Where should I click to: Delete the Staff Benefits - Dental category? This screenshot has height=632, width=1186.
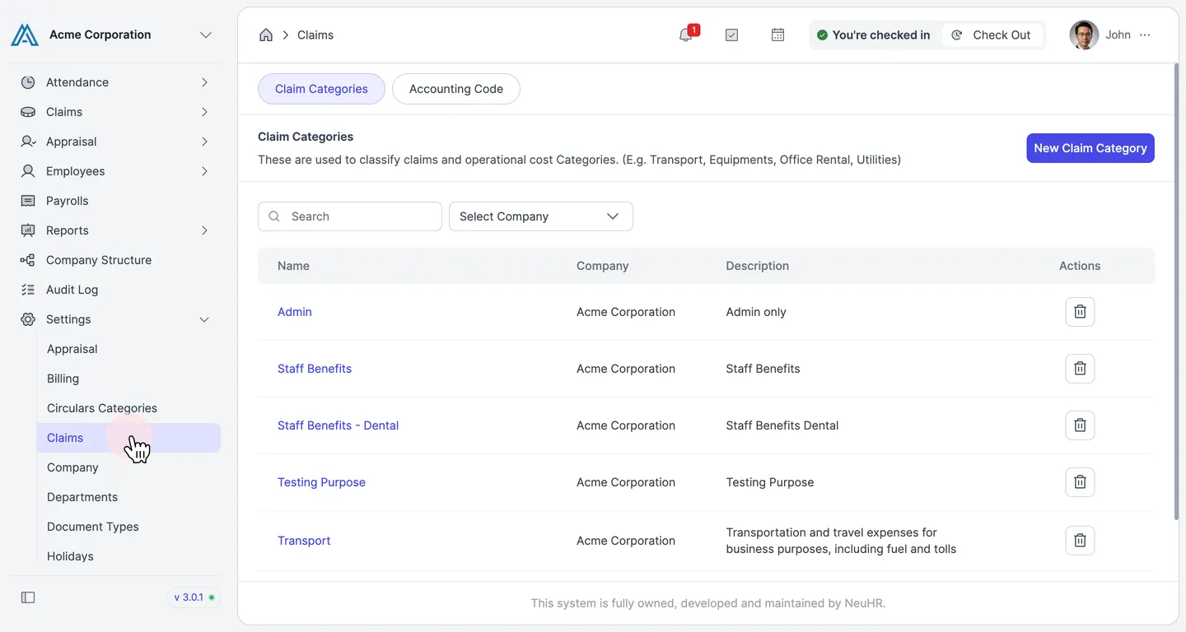click(x=1080, y=425)
